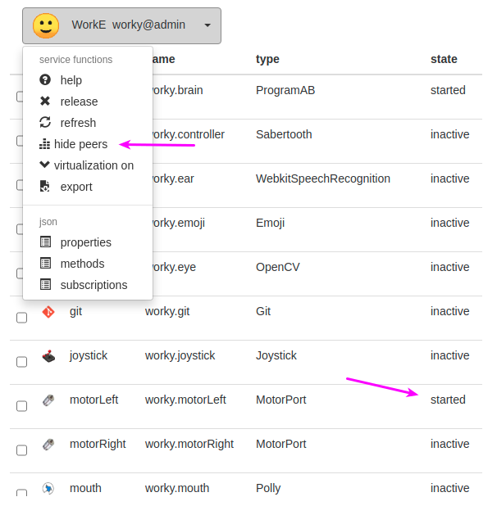Click the 'Sabertooth' type cell

(284, 134)
